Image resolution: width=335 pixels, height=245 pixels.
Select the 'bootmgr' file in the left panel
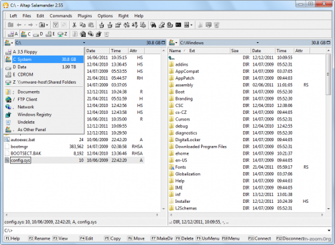[19, 147]
